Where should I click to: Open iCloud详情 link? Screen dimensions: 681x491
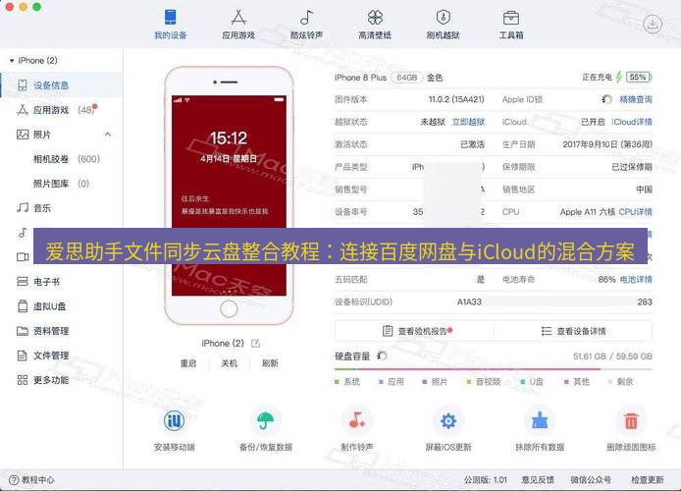(x=632, y=122)
